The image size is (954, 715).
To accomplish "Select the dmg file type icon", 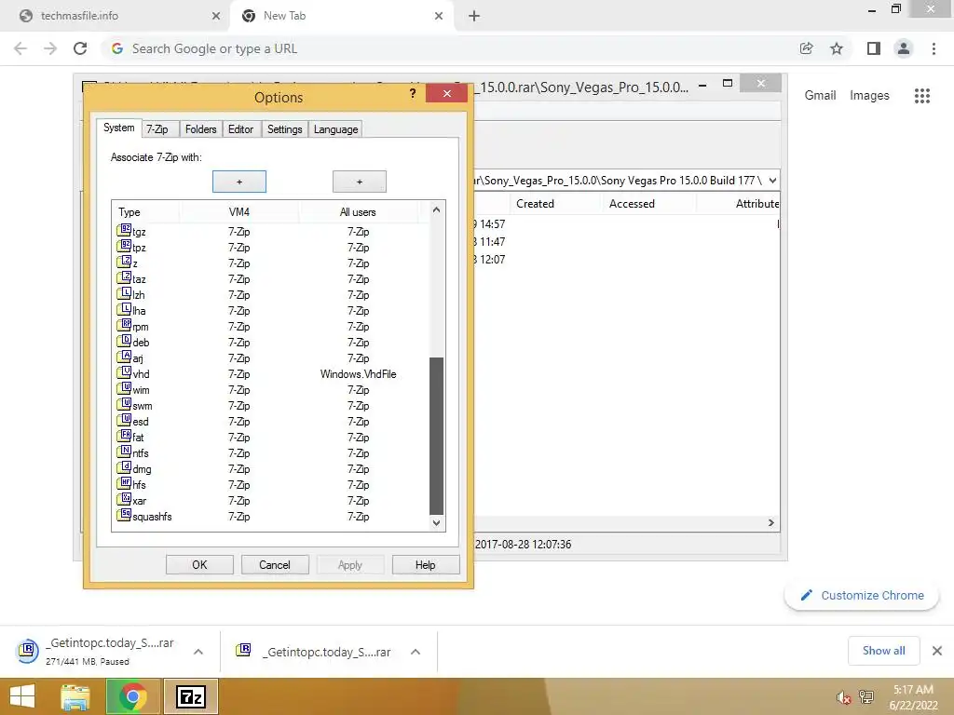I will tap(124, 467).
